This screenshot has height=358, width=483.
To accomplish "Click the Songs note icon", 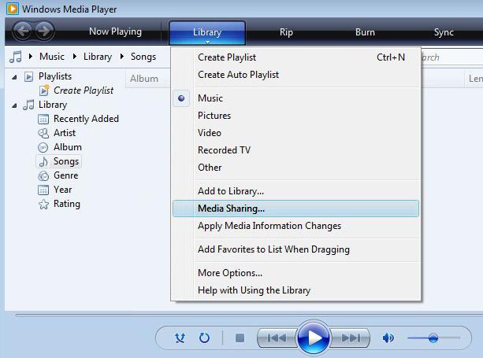I will tap(43, 161).
